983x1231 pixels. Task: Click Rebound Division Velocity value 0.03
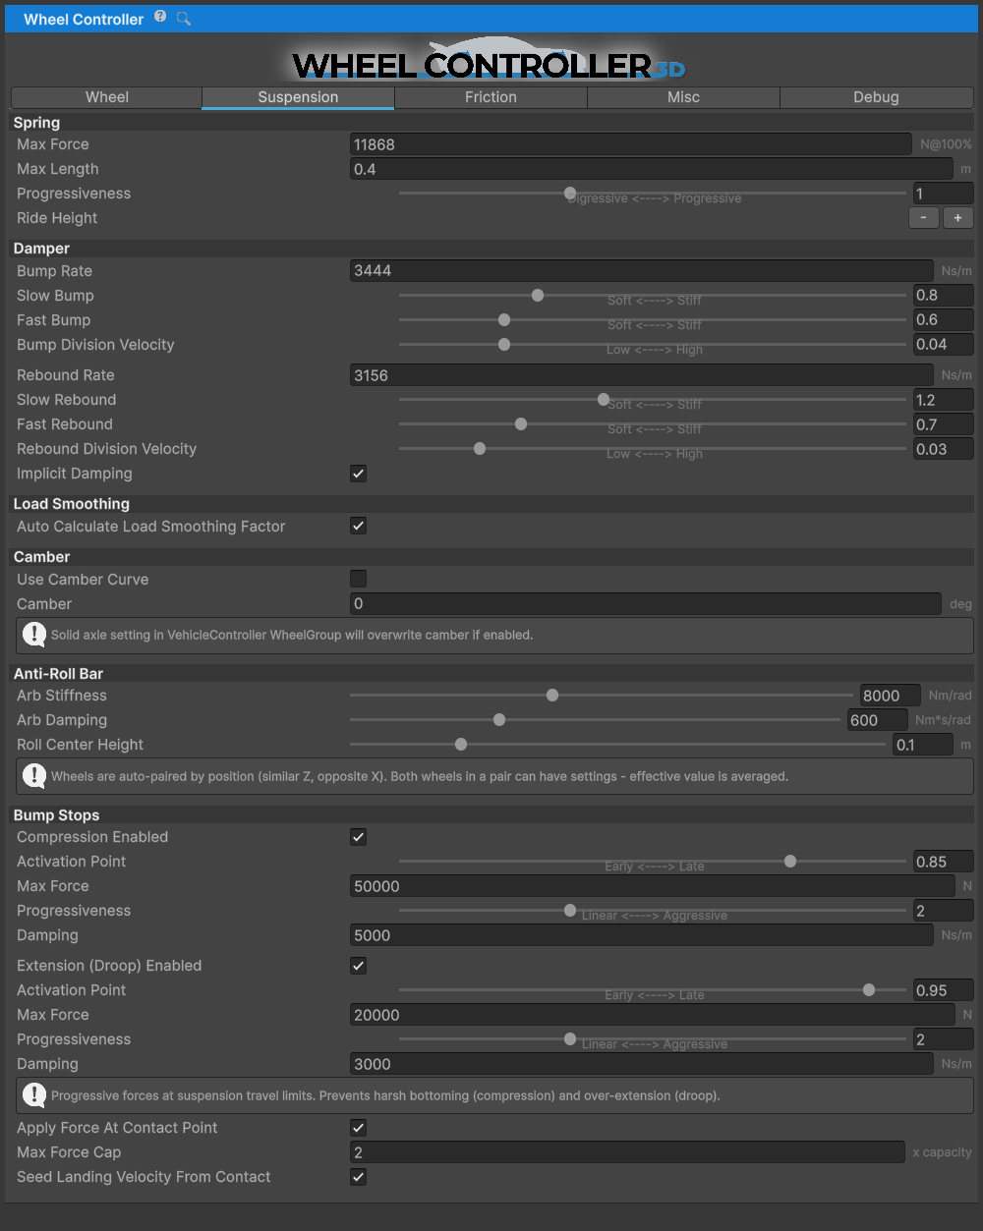943,449
